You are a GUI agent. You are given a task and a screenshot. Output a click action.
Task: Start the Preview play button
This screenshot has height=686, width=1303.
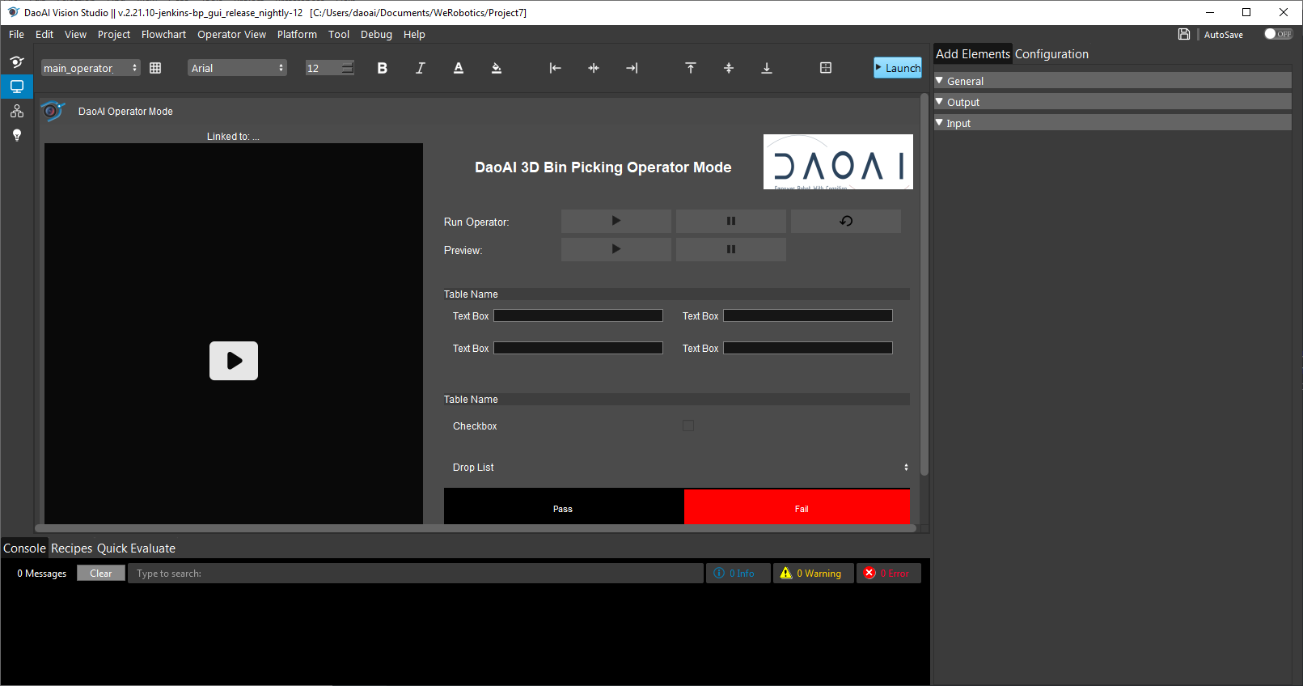616,249
